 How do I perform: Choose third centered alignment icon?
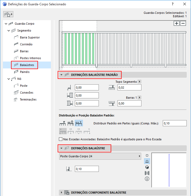point(79,131)
